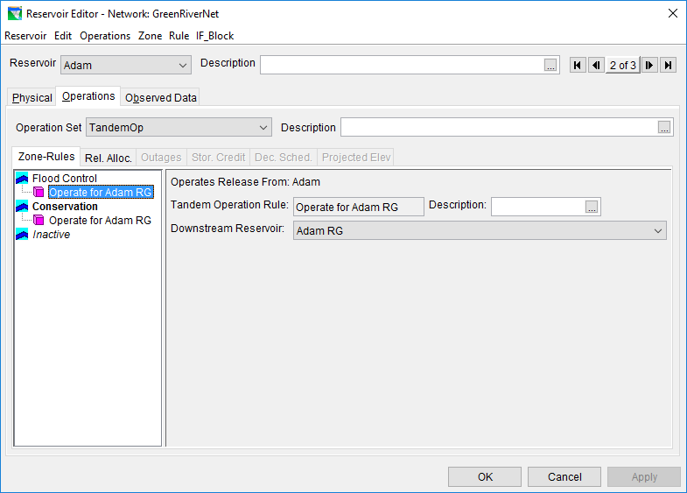Click the Inactive zone icon
687x493 pixels.
[x=22, y=235]
